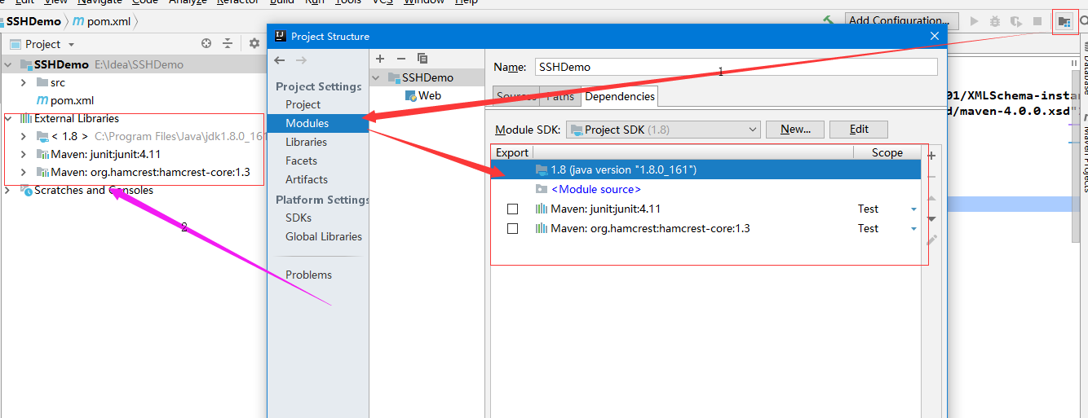1088x418 pixels.
Task: Switch to the Dependencies tab
Action: 620,96
